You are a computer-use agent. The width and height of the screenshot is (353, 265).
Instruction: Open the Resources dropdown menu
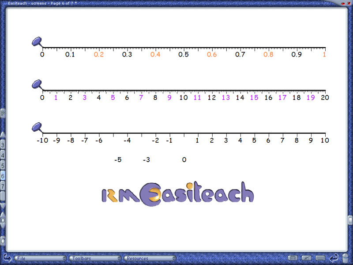pyautogui.click(x=150, y=258)
